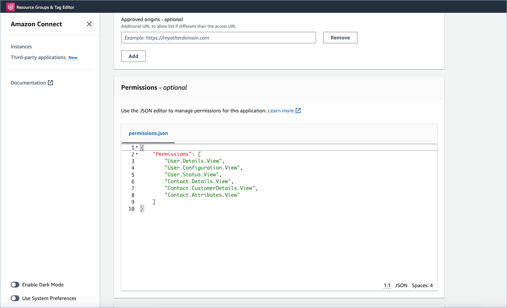Viewport: 507px width, 308px height.
Task: Open the Instances page
Action: (21, 47)
